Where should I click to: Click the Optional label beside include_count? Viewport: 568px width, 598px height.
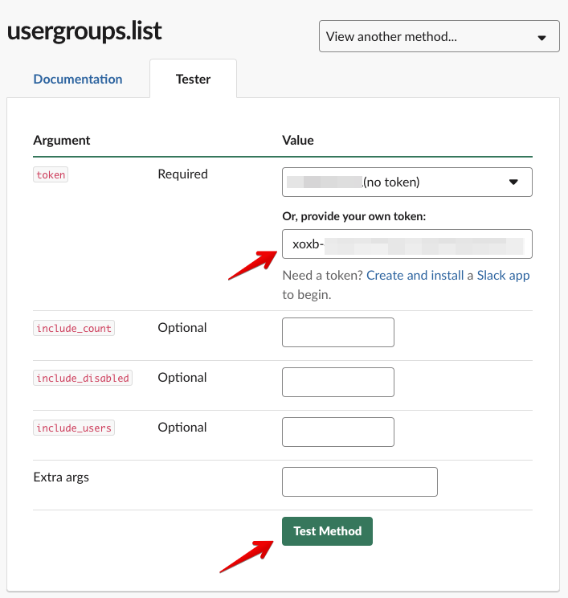(182, 328)
